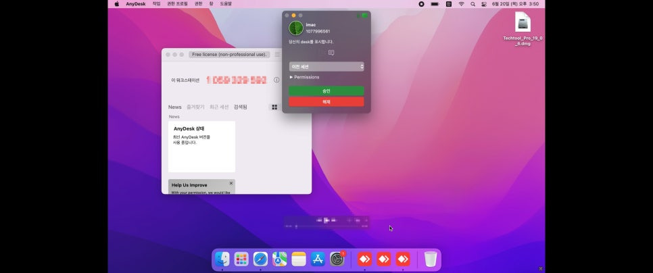Open the 도움말 menu
This screenshot has height=273, width=653.
pos(226,4)
